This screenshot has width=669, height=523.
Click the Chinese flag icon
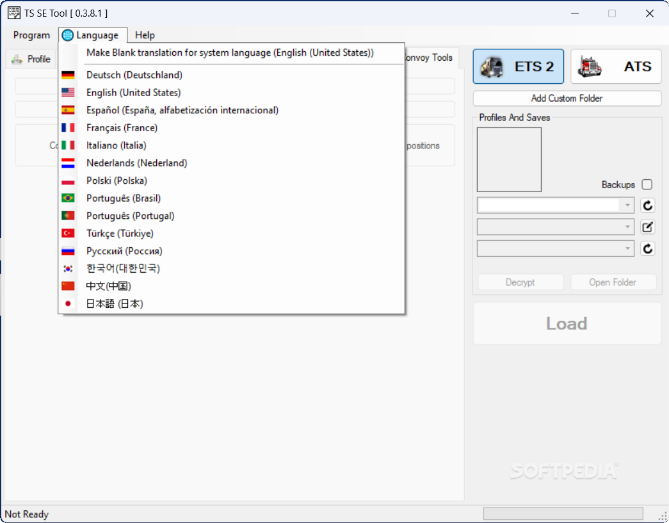68,286
